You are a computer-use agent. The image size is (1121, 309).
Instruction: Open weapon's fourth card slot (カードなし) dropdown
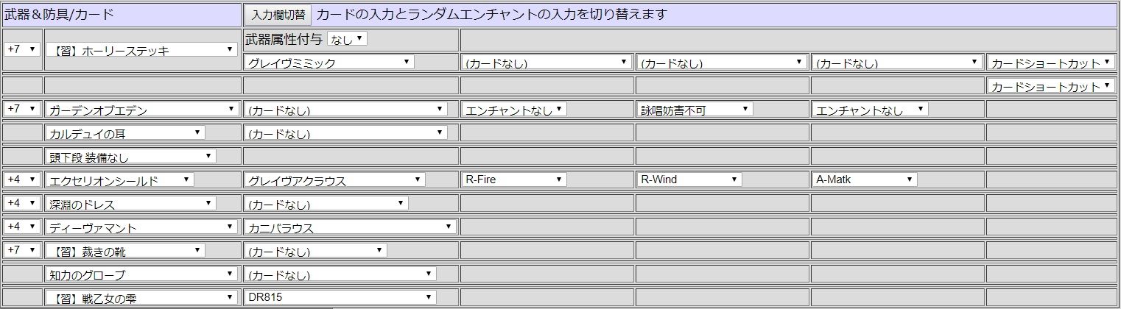point(897,63)
